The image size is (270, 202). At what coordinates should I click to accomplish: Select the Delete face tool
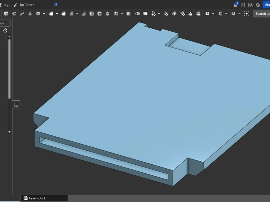(x=182, y=13)
